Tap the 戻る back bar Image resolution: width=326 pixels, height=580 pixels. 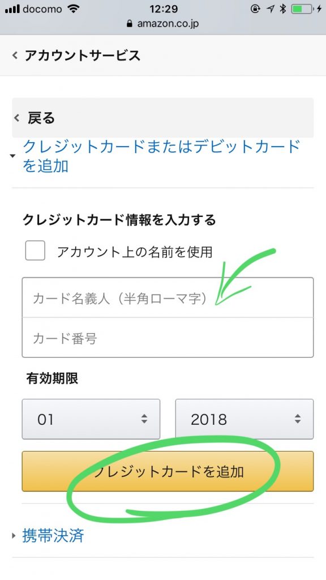pyautogui.click(x=163, y=118)
